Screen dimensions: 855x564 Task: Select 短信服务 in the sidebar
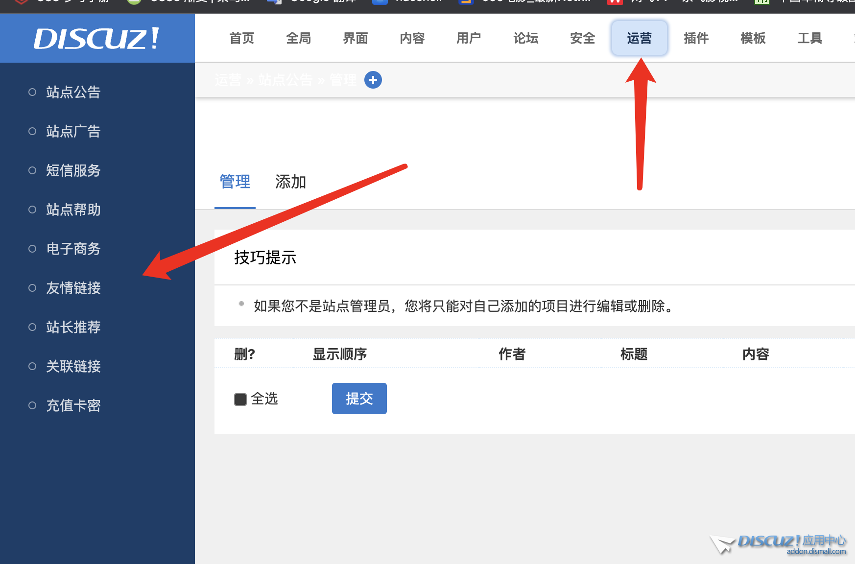[x=73, y=170]
